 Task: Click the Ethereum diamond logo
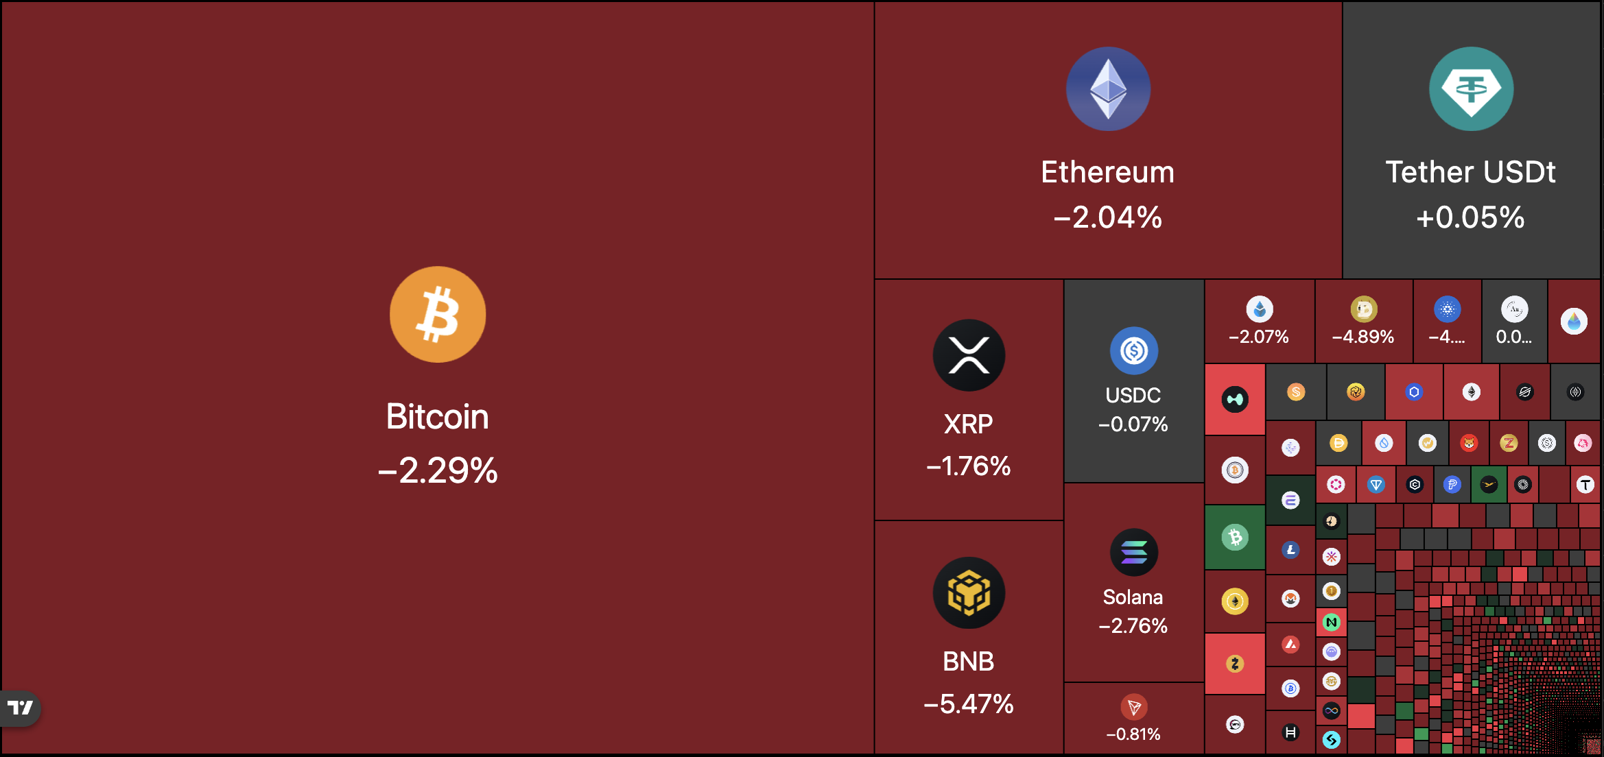point(1108,89)
